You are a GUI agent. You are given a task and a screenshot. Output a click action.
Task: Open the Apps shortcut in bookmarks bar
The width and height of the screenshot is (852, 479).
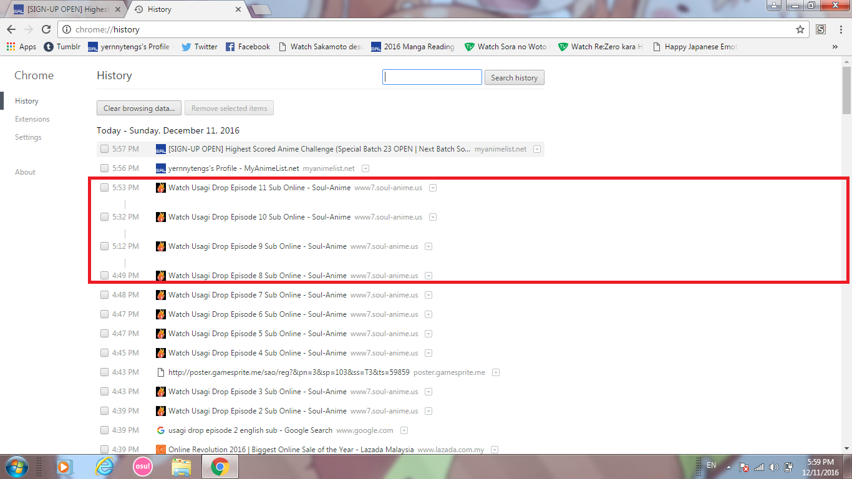pos(21,47)
